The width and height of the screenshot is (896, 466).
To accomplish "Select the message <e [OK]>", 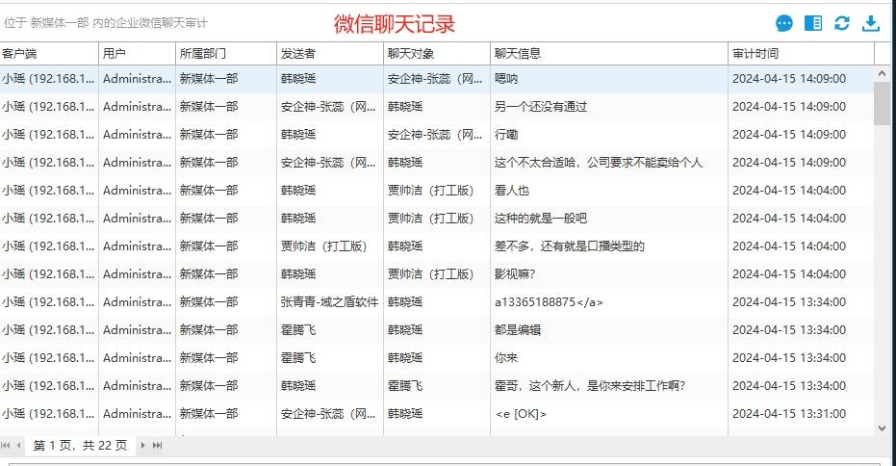I will [x=520, y=414].
